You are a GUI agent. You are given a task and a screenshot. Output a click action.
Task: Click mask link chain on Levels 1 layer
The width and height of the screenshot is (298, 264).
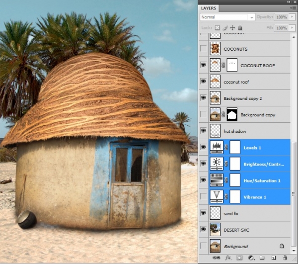click(226, 147)
